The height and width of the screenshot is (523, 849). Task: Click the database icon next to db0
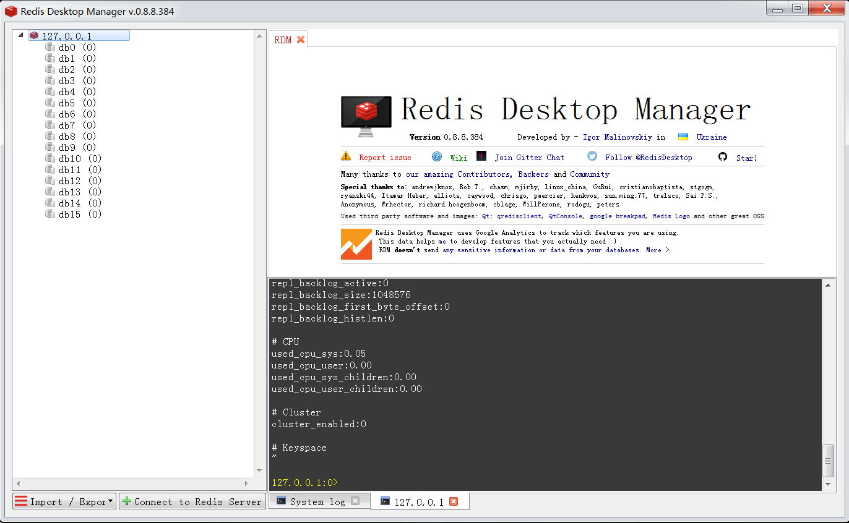pos(50,47)
